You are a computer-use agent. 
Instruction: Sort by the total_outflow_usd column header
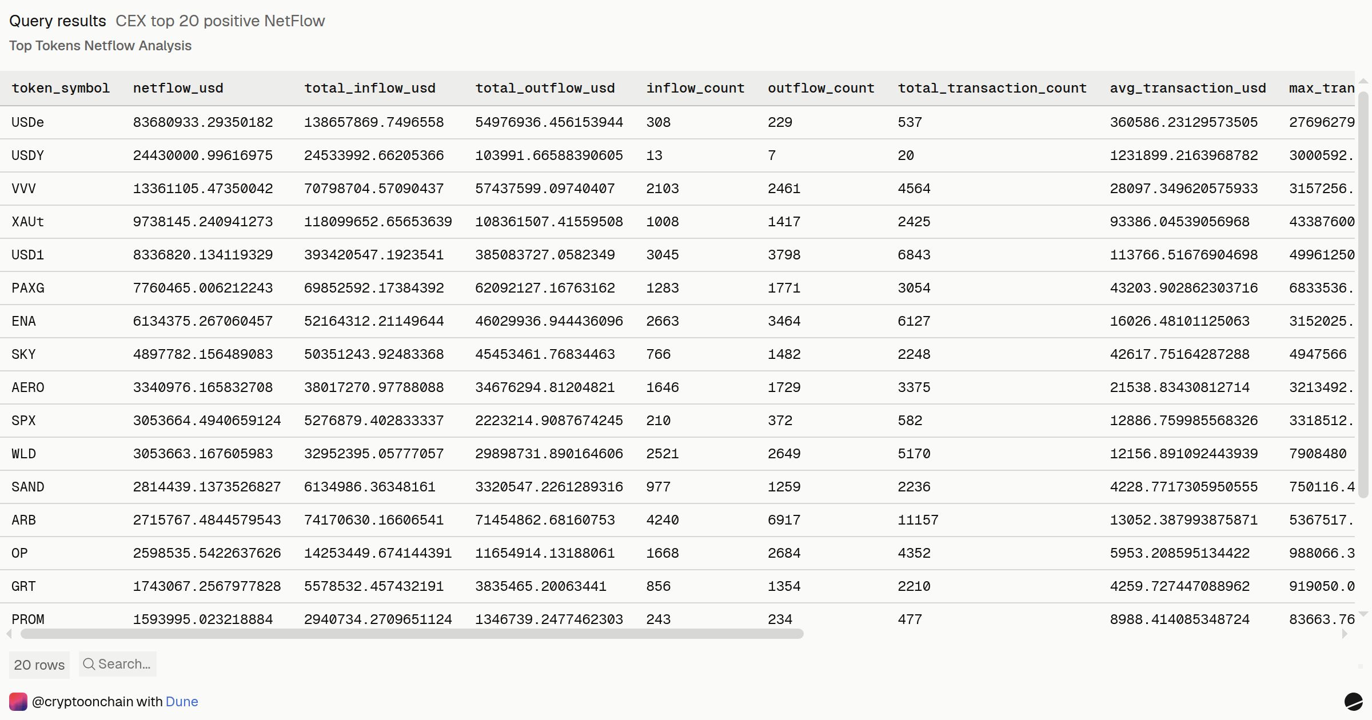545,88
